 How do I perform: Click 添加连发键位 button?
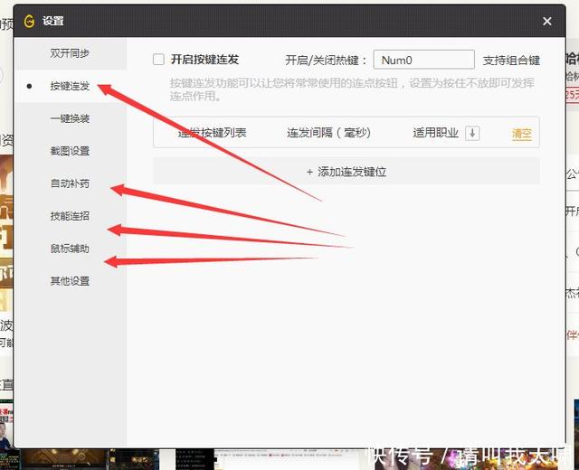click(x=346, y=172)
